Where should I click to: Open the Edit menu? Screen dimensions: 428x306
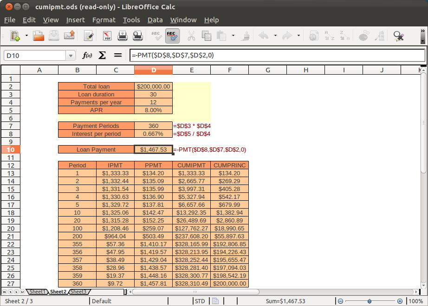point(29,20)
